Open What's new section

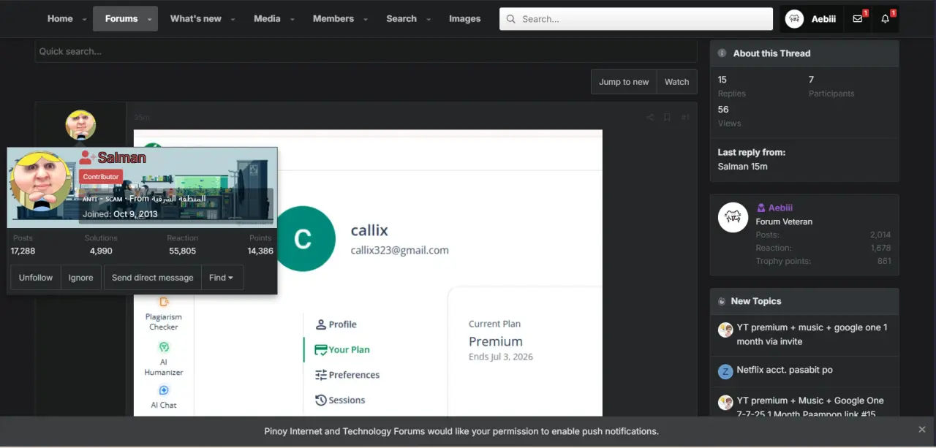195,19
